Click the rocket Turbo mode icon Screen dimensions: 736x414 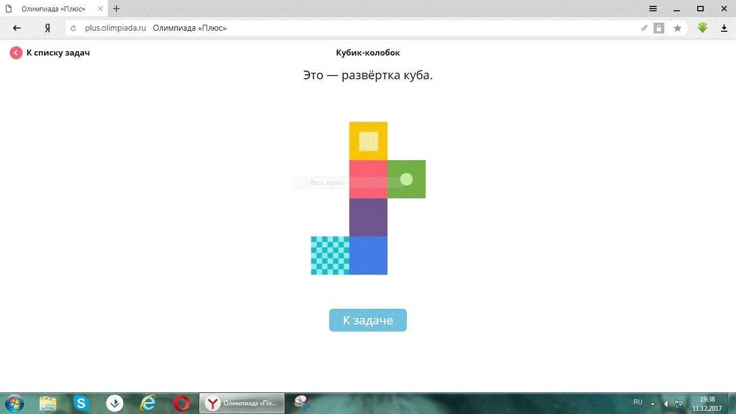coord(644,28)
